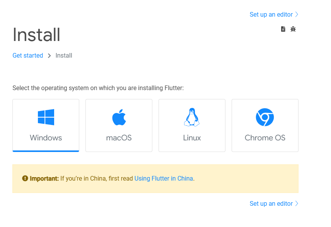
Task: Click the large Install page heading
Action: 36,35
